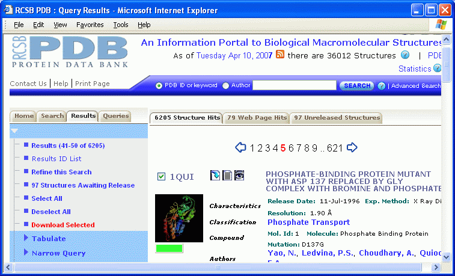Image resolution: width=455 pixels, height=276 pixels.
Task: Click Tuesday Apr 10, 2007 date link
Action: point(234,55)
